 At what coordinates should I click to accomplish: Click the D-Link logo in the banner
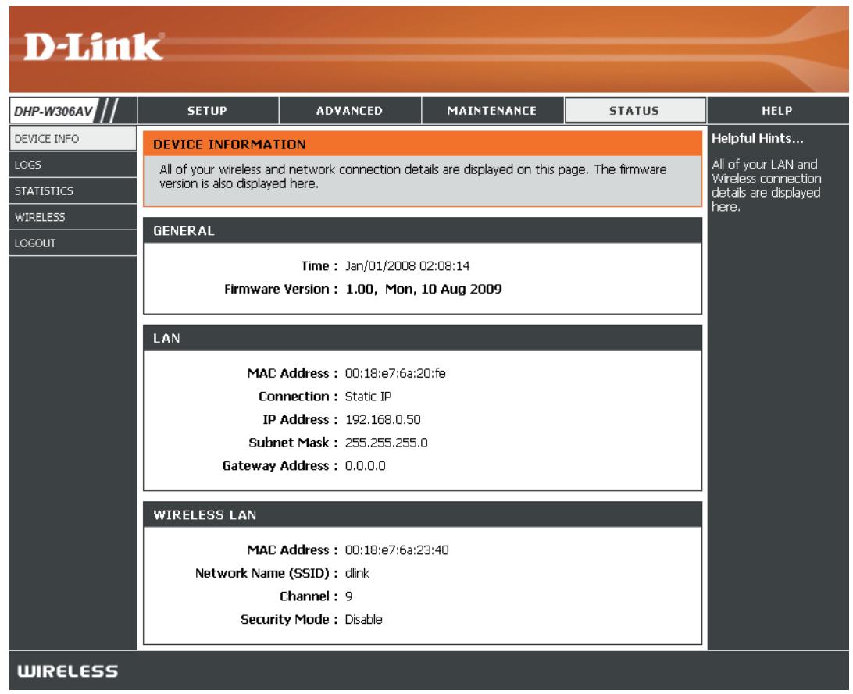tap(93, 47)
